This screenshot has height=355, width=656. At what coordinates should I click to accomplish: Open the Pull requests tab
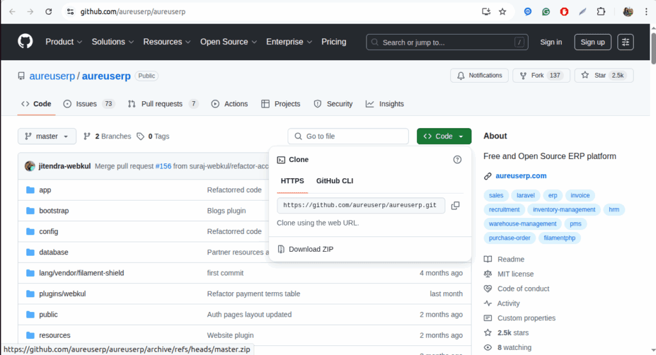tap(163, 104)
